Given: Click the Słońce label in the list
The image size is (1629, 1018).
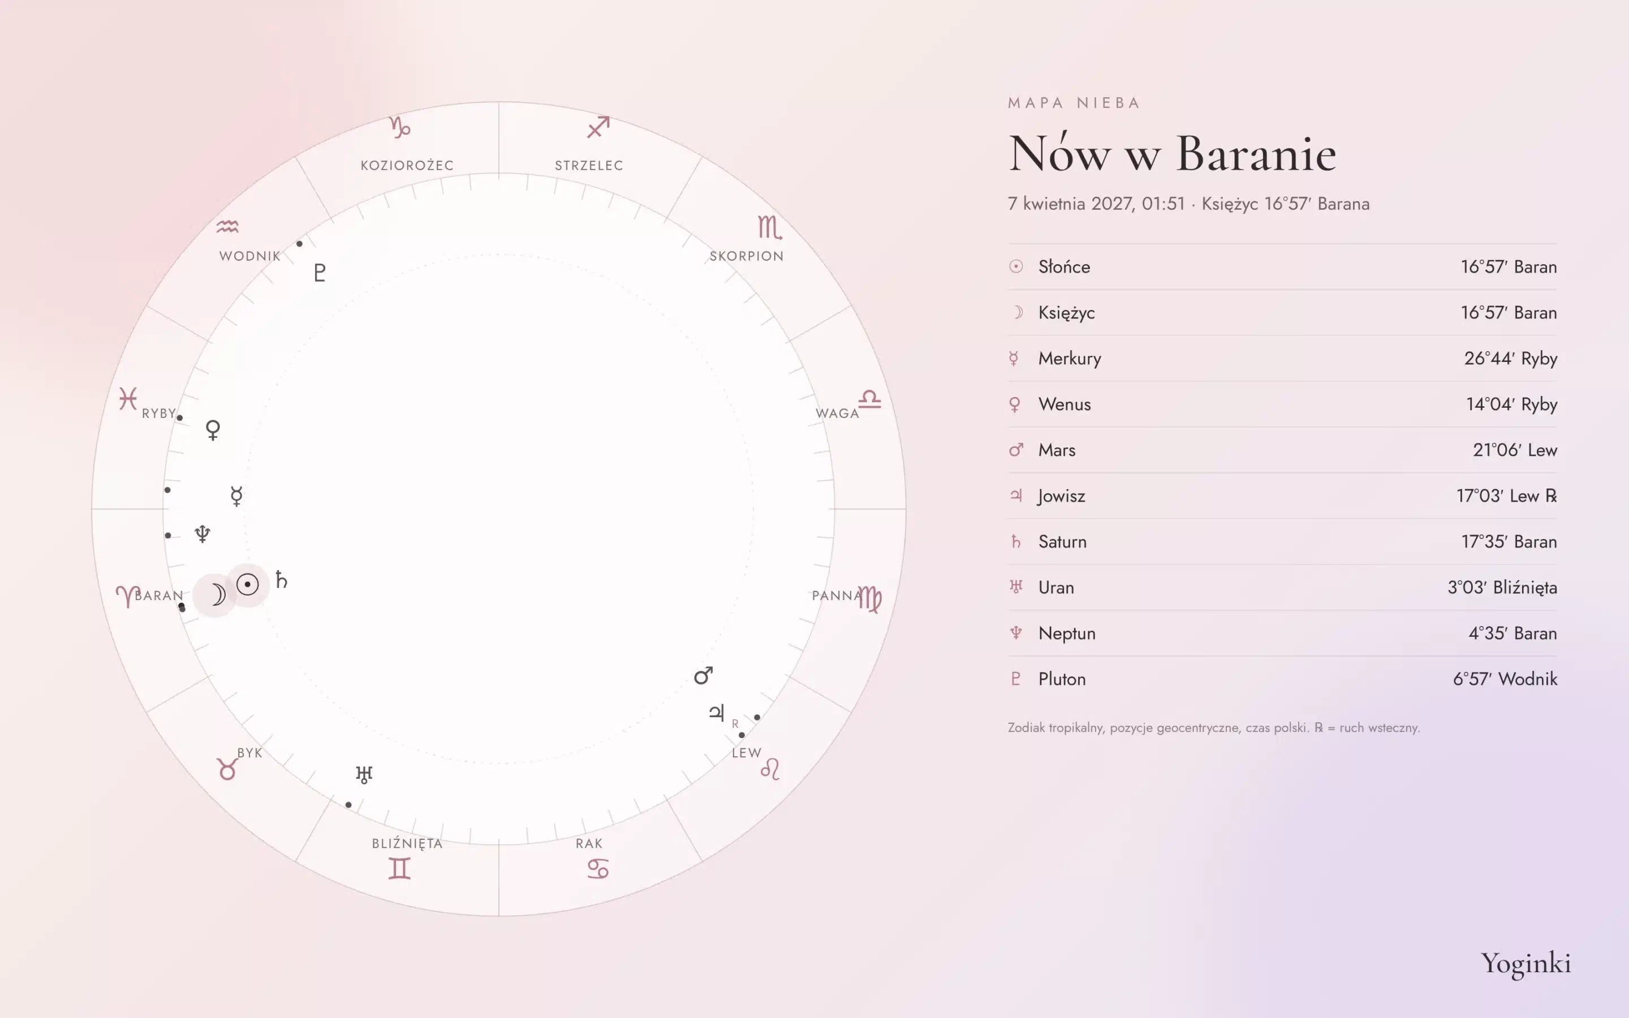Looking at the screenshot, I should click(x=1065, y=266).
